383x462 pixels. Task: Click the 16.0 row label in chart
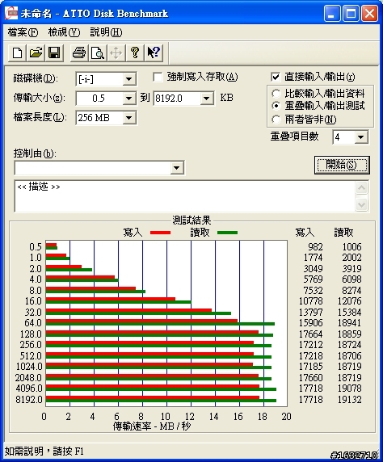tap(33, 301)
